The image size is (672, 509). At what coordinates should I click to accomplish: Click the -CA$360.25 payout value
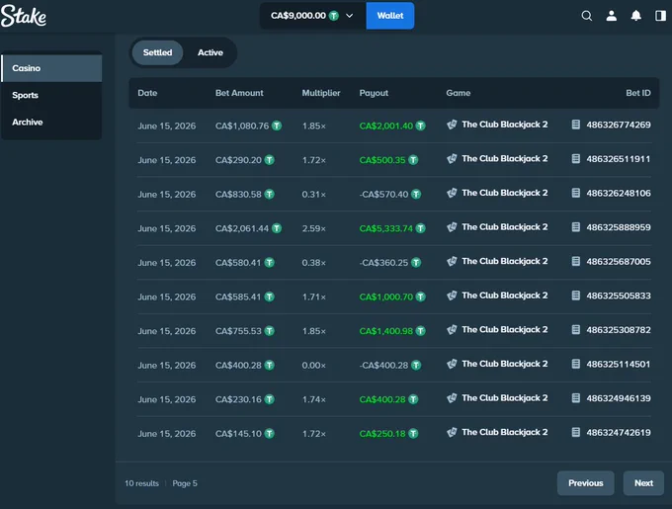[x=384, y=263]
